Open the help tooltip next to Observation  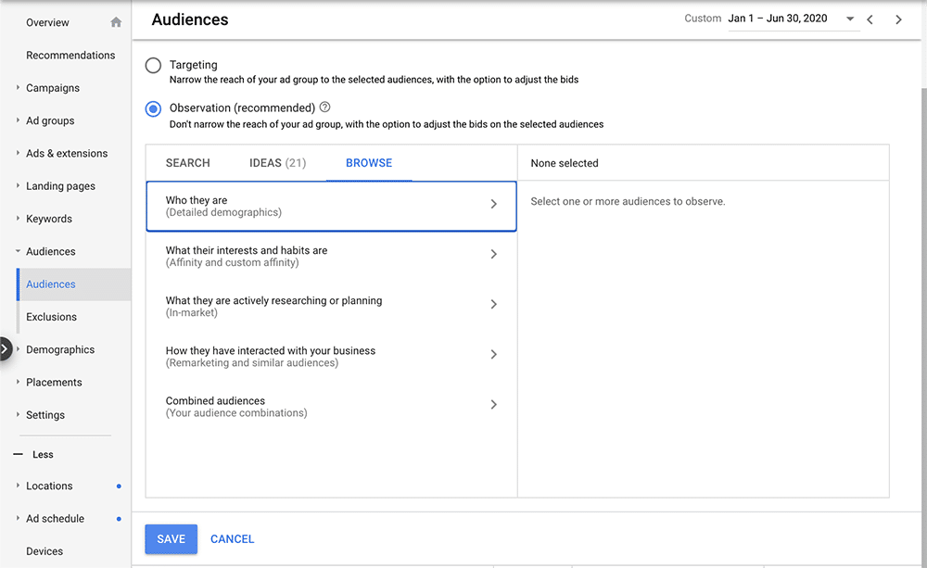pyautogui.click(x=324, y=107)
